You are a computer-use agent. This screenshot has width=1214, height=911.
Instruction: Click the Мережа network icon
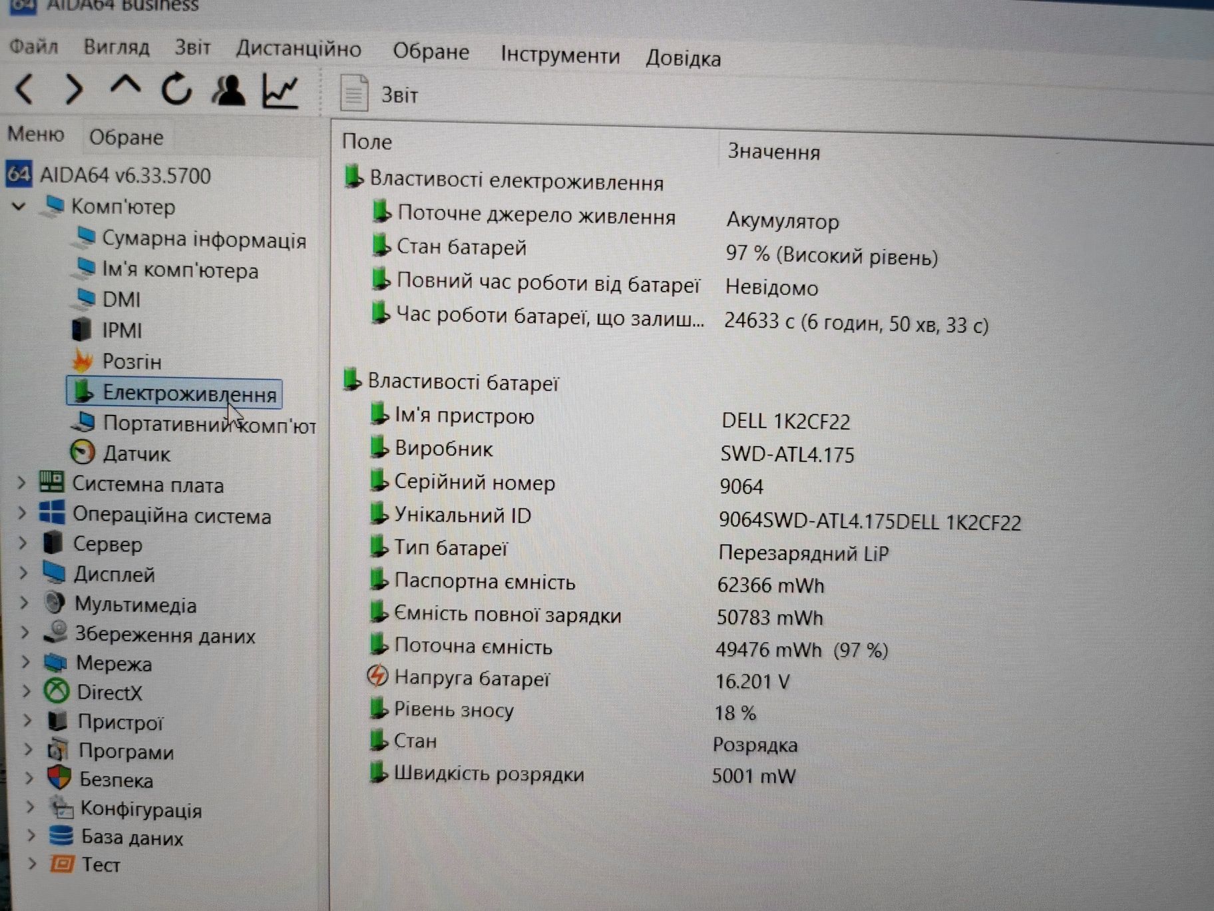56,662
